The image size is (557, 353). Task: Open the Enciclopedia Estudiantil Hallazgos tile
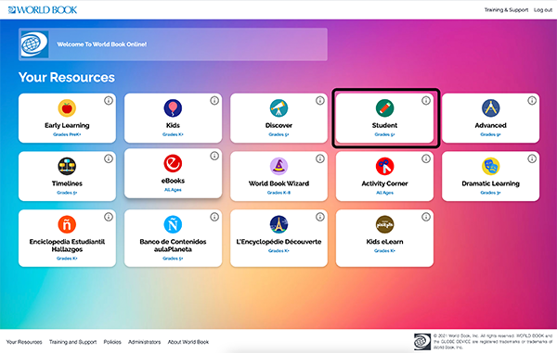[67, 238]
